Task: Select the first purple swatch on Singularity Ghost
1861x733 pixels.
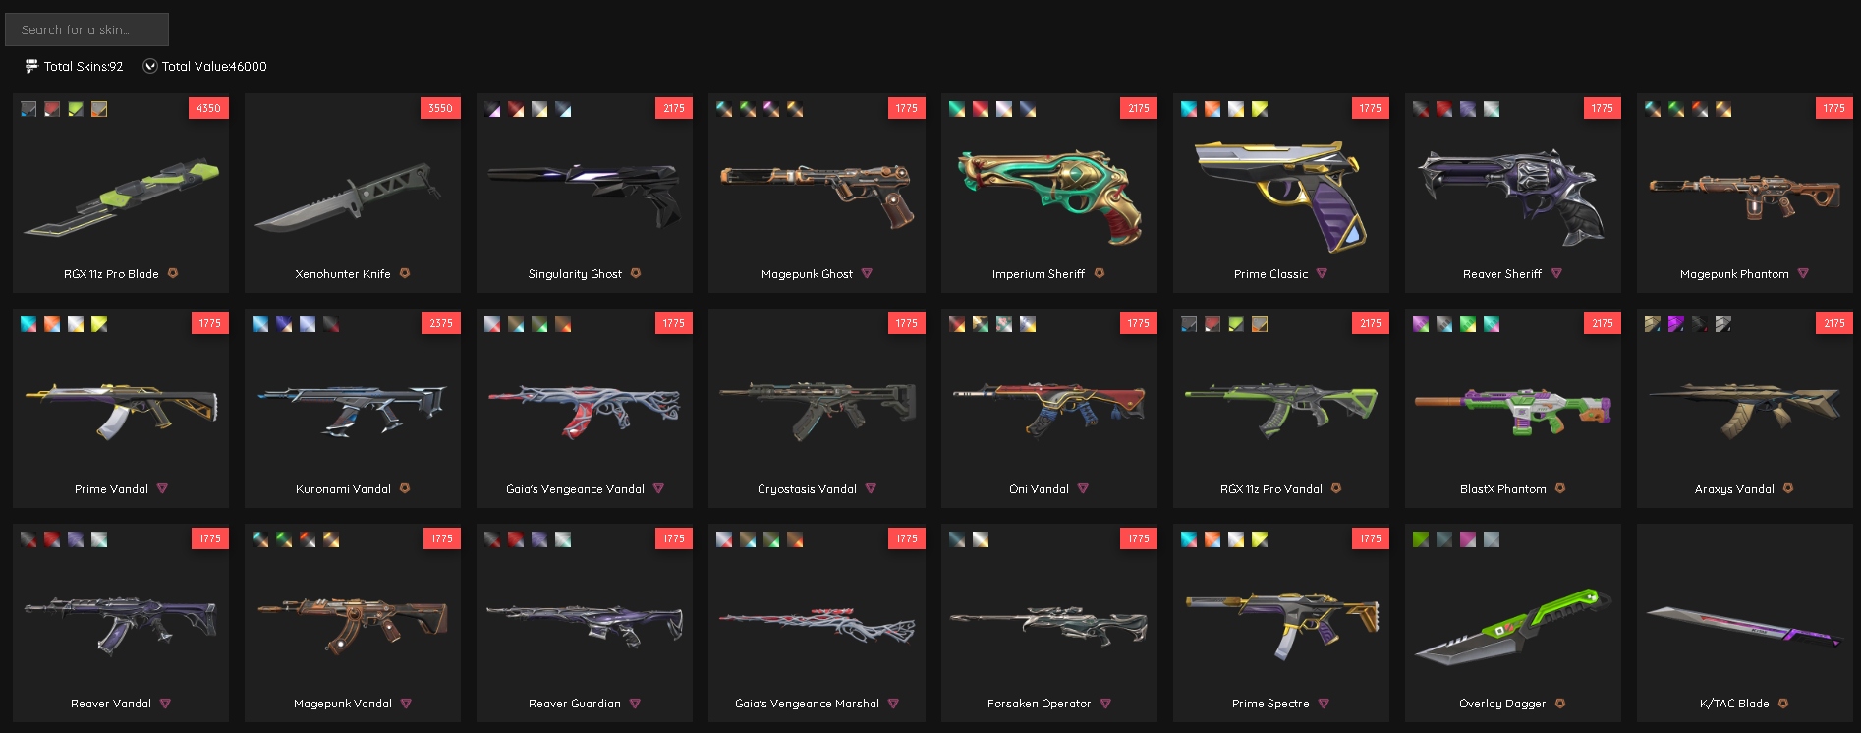Action: [492, 109]
